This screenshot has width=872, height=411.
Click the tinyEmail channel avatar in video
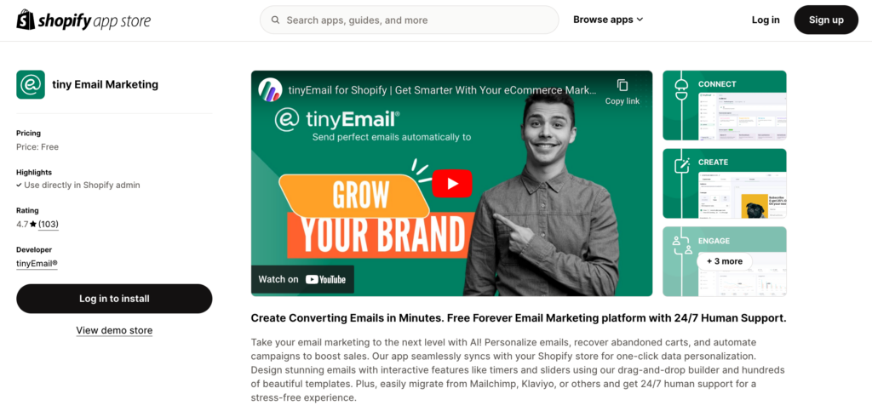[270, 89]
